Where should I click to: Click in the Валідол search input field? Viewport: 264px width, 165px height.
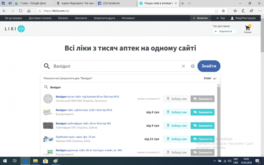(x=116, y=66)
